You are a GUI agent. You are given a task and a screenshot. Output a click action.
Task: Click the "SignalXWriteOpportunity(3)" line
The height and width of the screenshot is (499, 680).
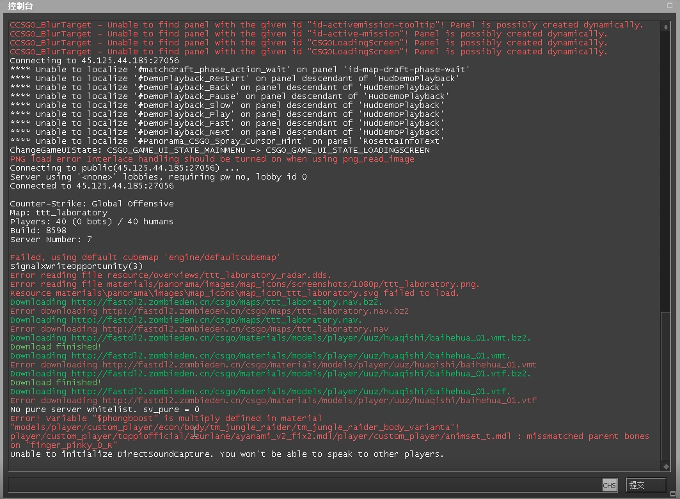click(76, 266)
